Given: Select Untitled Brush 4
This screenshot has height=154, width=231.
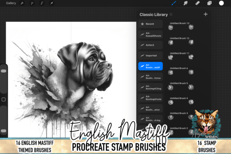Looking at the screenshot, I should click(x=181, y=101).
